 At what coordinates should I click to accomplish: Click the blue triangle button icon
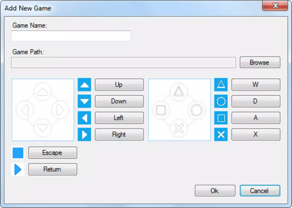click(221, 84)
